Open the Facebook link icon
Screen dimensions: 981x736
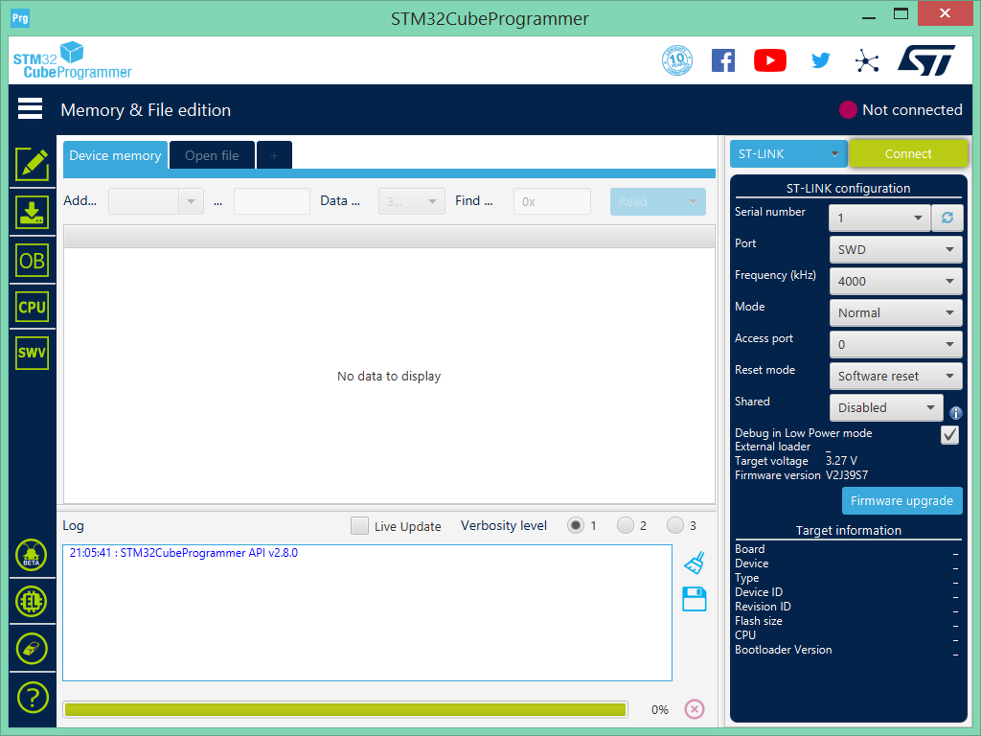tap(723, 60)
